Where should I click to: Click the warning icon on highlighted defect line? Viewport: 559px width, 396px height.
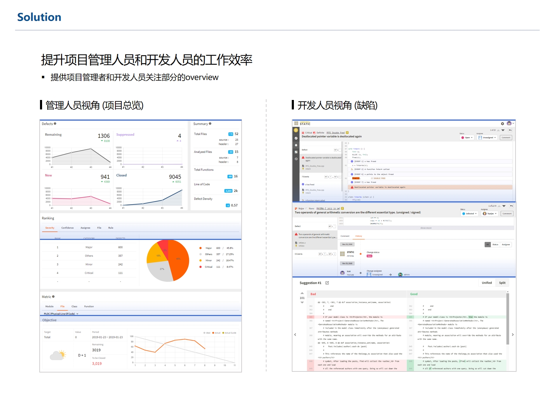pos(352,187)
